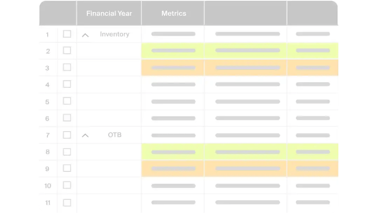Enable the checkbox in row 5

67,101
